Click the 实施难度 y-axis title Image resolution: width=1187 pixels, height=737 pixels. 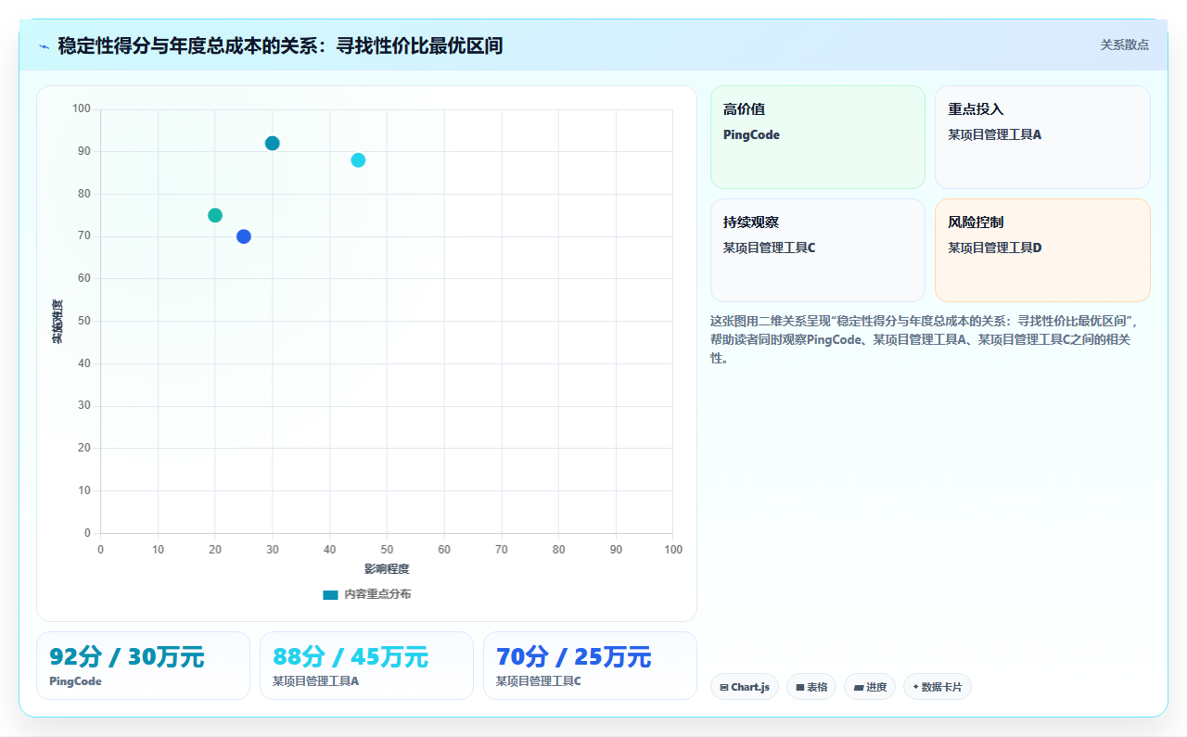coord(57,322)
